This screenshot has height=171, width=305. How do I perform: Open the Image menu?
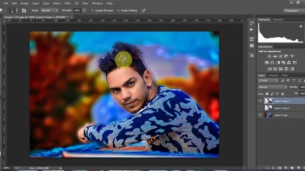[x=24, y=3]
